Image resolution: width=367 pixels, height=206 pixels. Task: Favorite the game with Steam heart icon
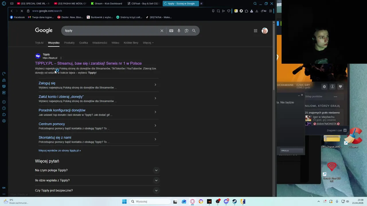tap(340, 86)
